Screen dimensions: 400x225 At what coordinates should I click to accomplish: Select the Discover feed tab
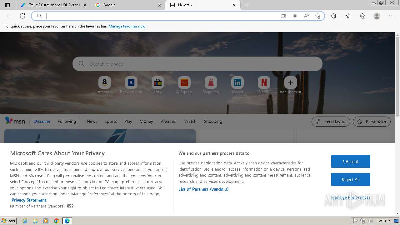click(x=42, y=121)
